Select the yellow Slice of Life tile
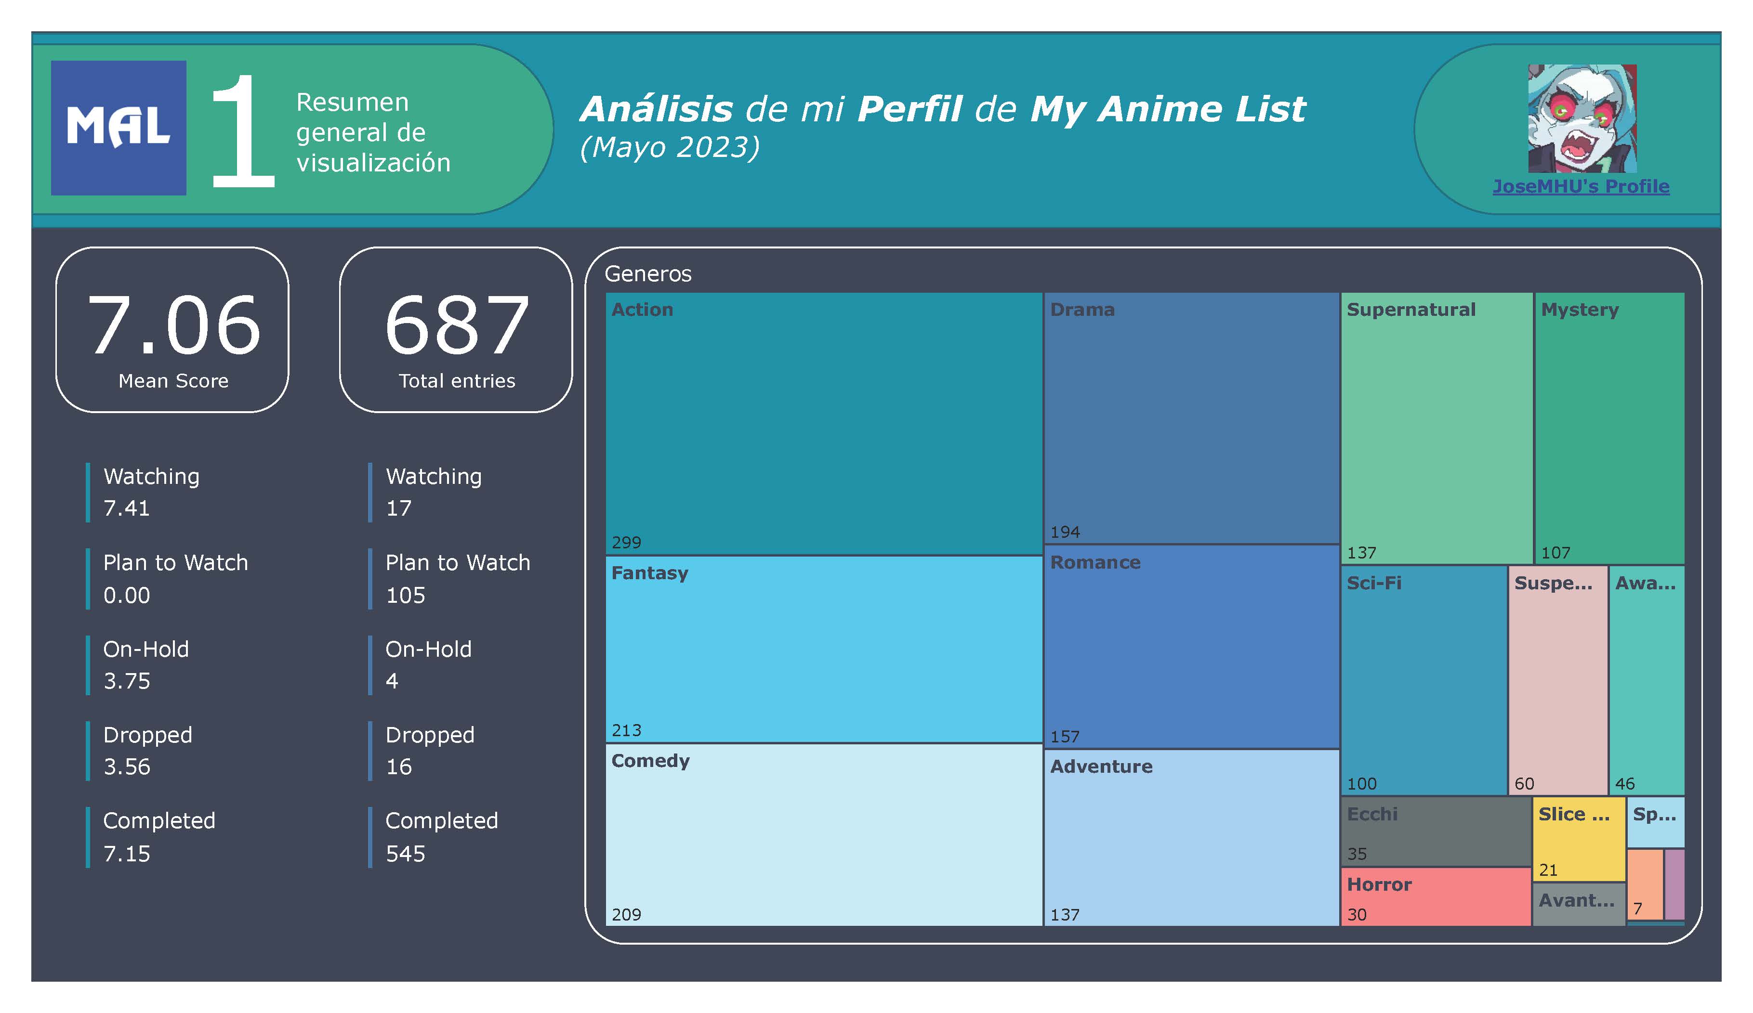The width and height of the screenshot is (1753, 1013). 1579,839
